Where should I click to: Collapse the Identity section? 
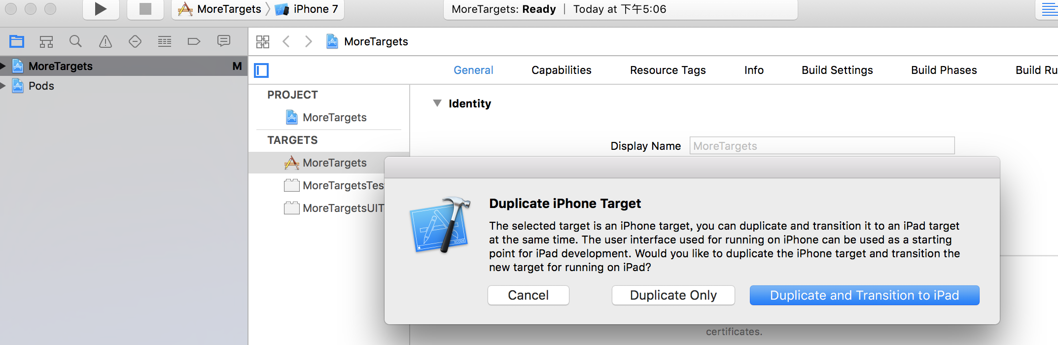point(437,103)
